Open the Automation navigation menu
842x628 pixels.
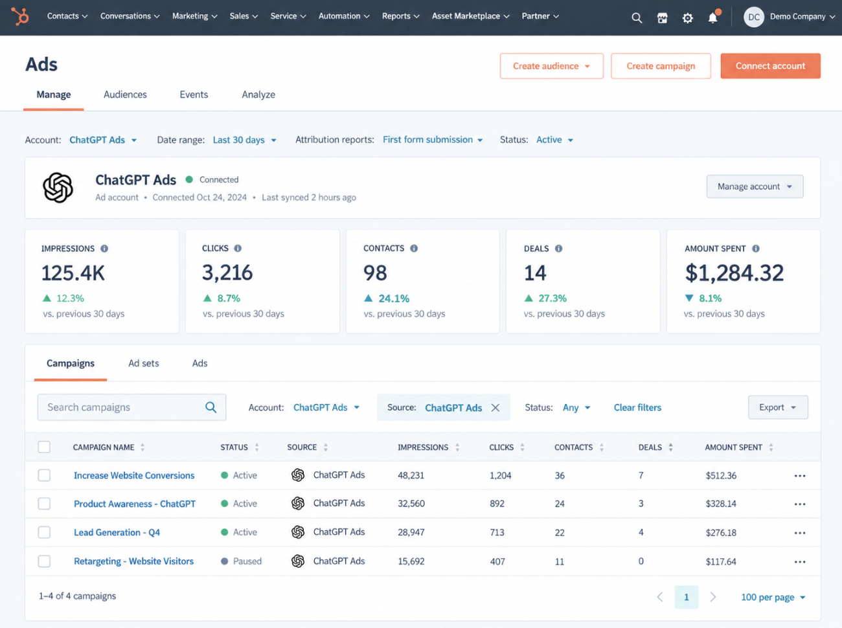pyautogui.click(x=344, y=16)
